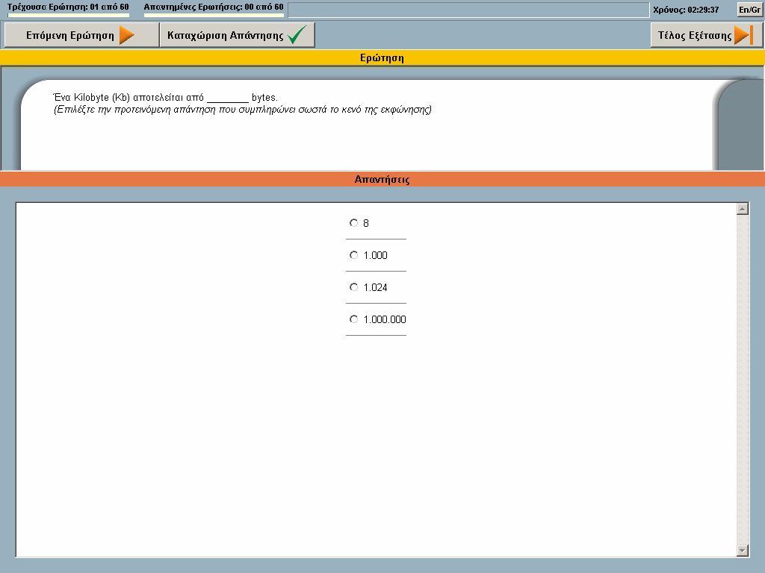This screenshot has width=765, height=573.
Task: Click the scrollbar up arrow in answers panel
Action: coord(743,209)
